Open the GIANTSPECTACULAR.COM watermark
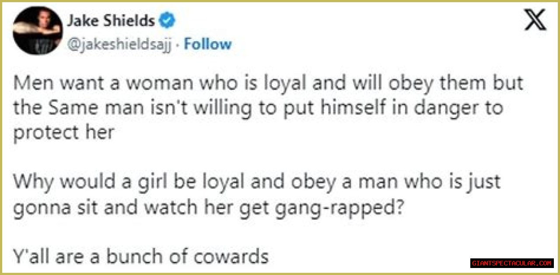The height and width of the screenshot is (275, 560). [512, 263]
